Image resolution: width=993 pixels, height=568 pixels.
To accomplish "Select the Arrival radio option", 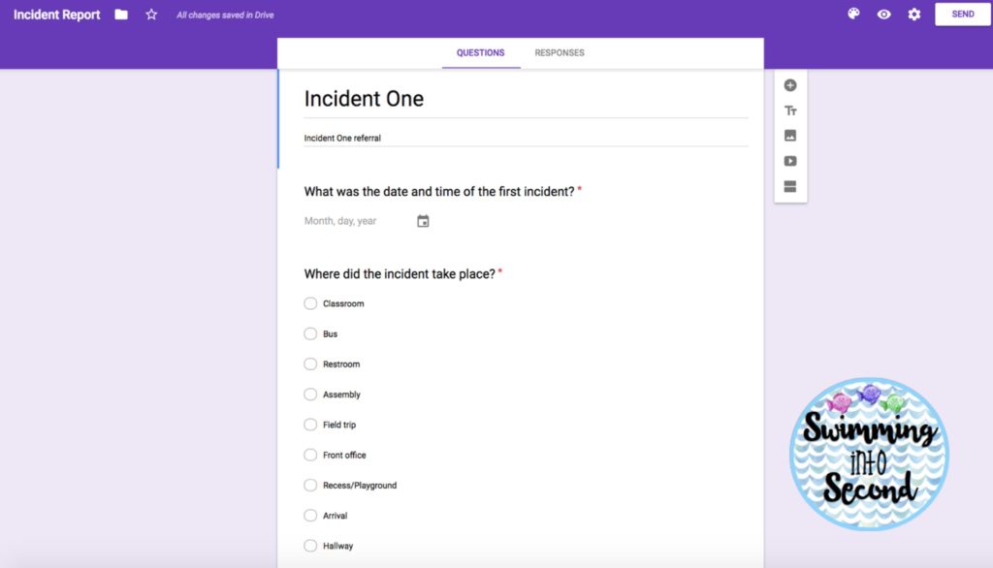I will pyautogui.click(x=310, y=516).
